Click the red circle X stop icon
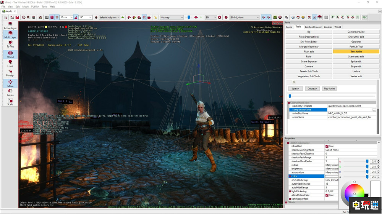Image resolution: width=382 pixels, height=214 pixels. point(280,18)
